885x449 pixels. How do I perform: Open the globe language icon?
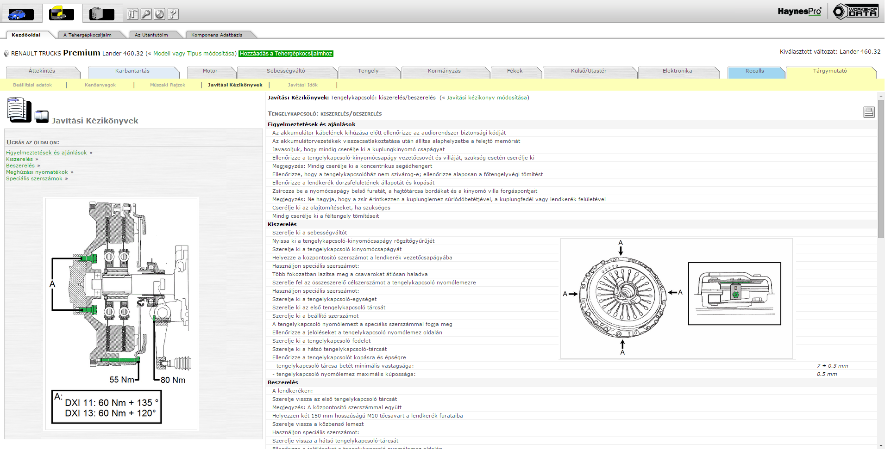click(x=160, y=14)
